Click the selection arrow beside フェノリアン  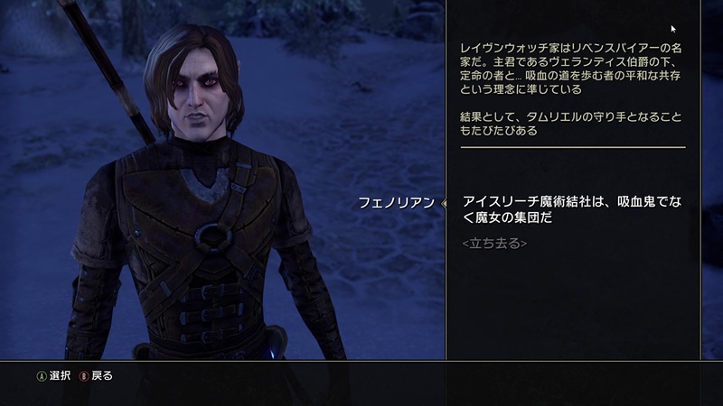coord(444,203)
